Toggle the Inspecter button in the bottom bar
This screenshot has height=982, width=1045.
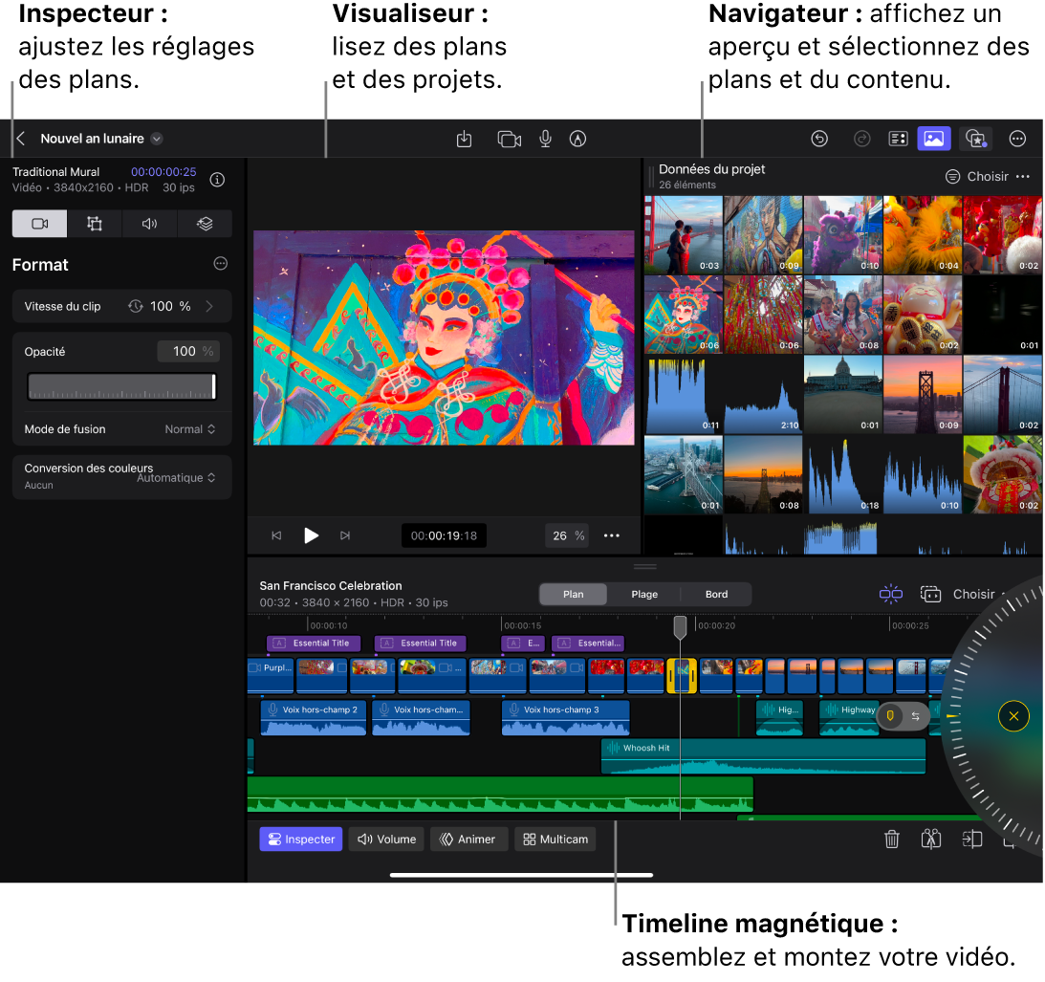click(300, 840)
